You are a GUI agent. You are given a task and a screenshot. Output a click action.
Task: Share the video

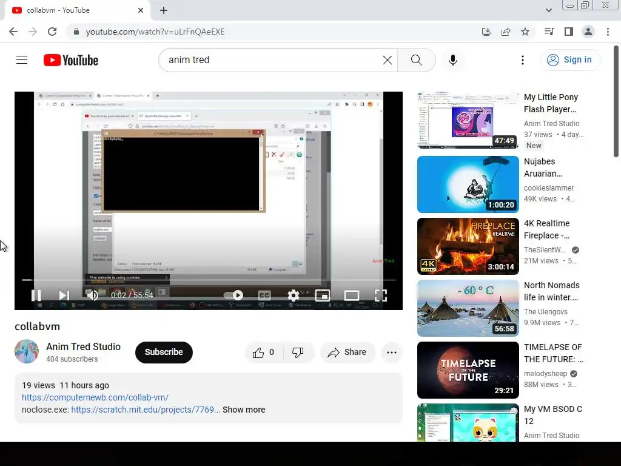pos(347,353)
